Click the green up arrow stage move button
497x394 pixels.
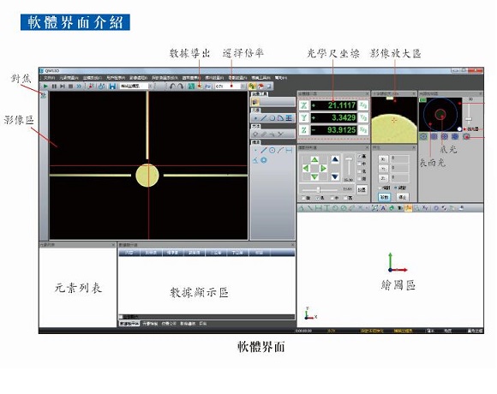(x=314, y=159)
